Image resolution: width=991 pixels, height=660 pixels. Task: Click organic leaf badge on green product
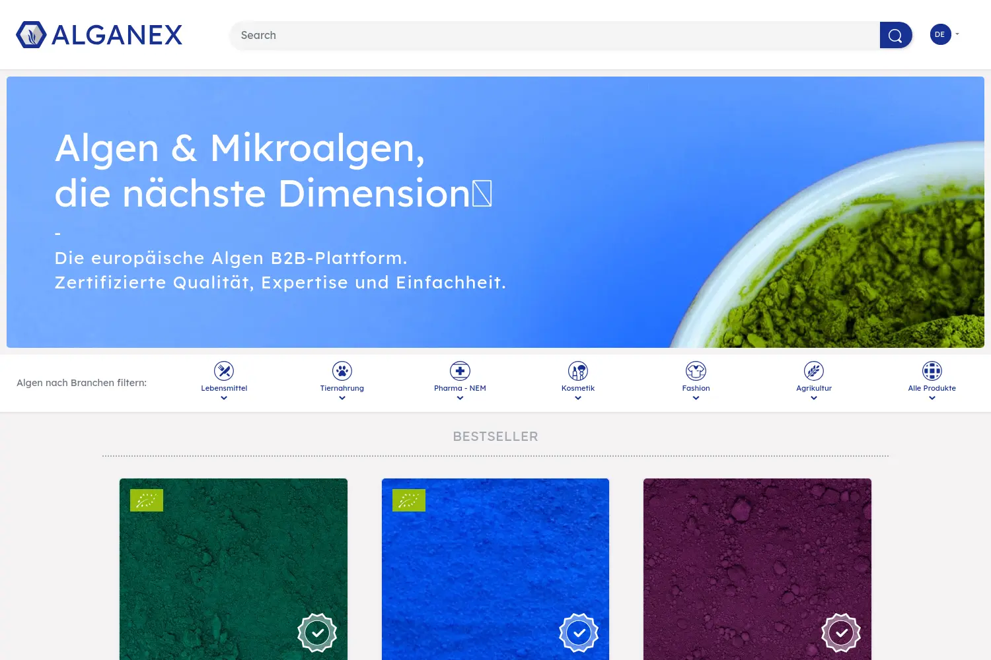click(147, 500)
